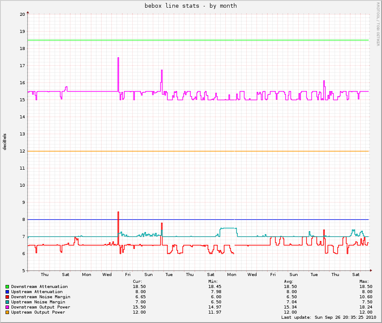Select the 'Downstream Attenuation' legend label
This screenshot has height=323, width=382.
coord(39,287)
